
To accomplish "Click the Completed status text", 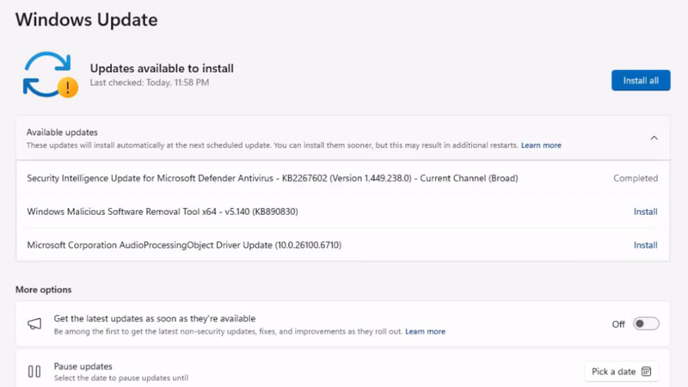I will coord(636,178).
